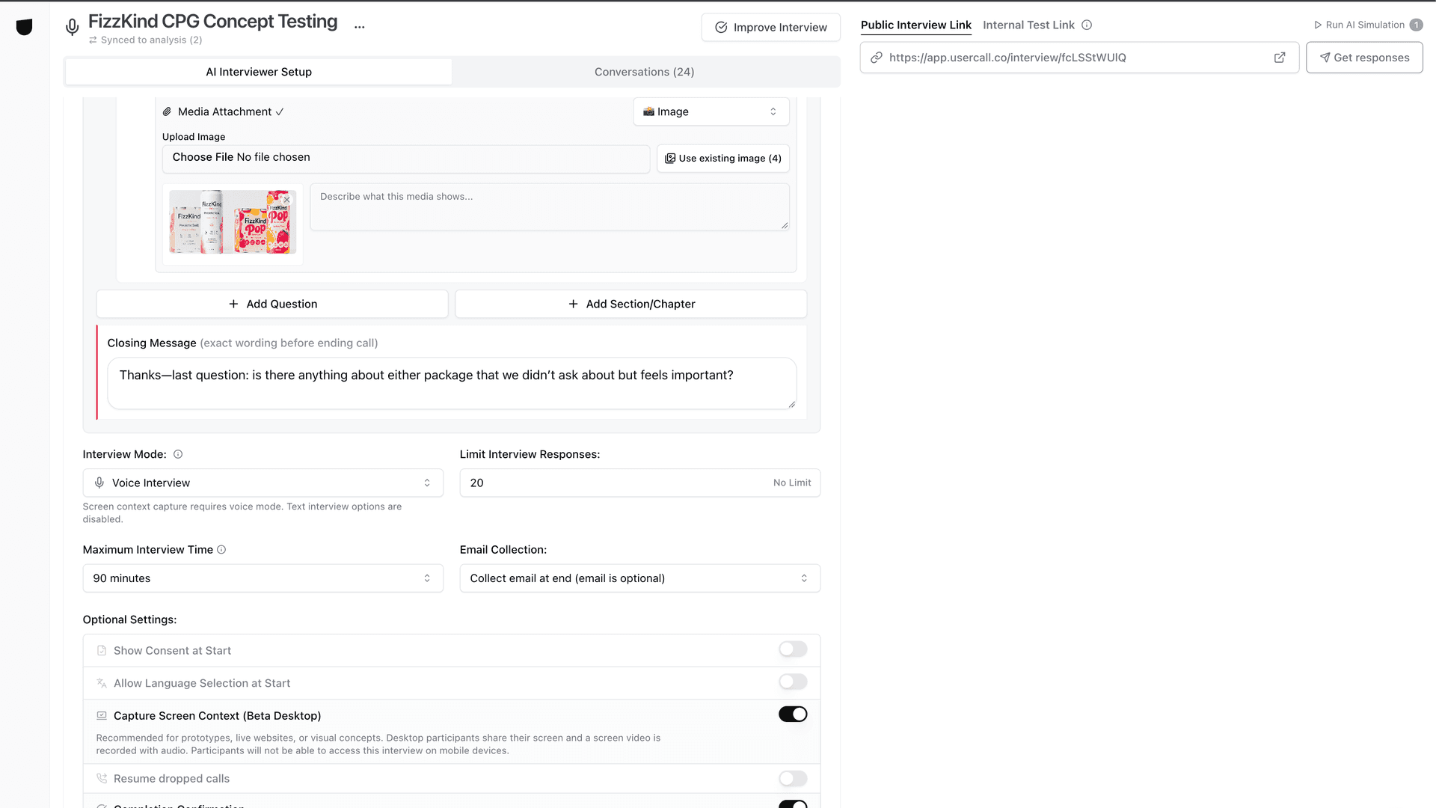
Task: Click the Closing Message text box
Action: coord(452,383)
